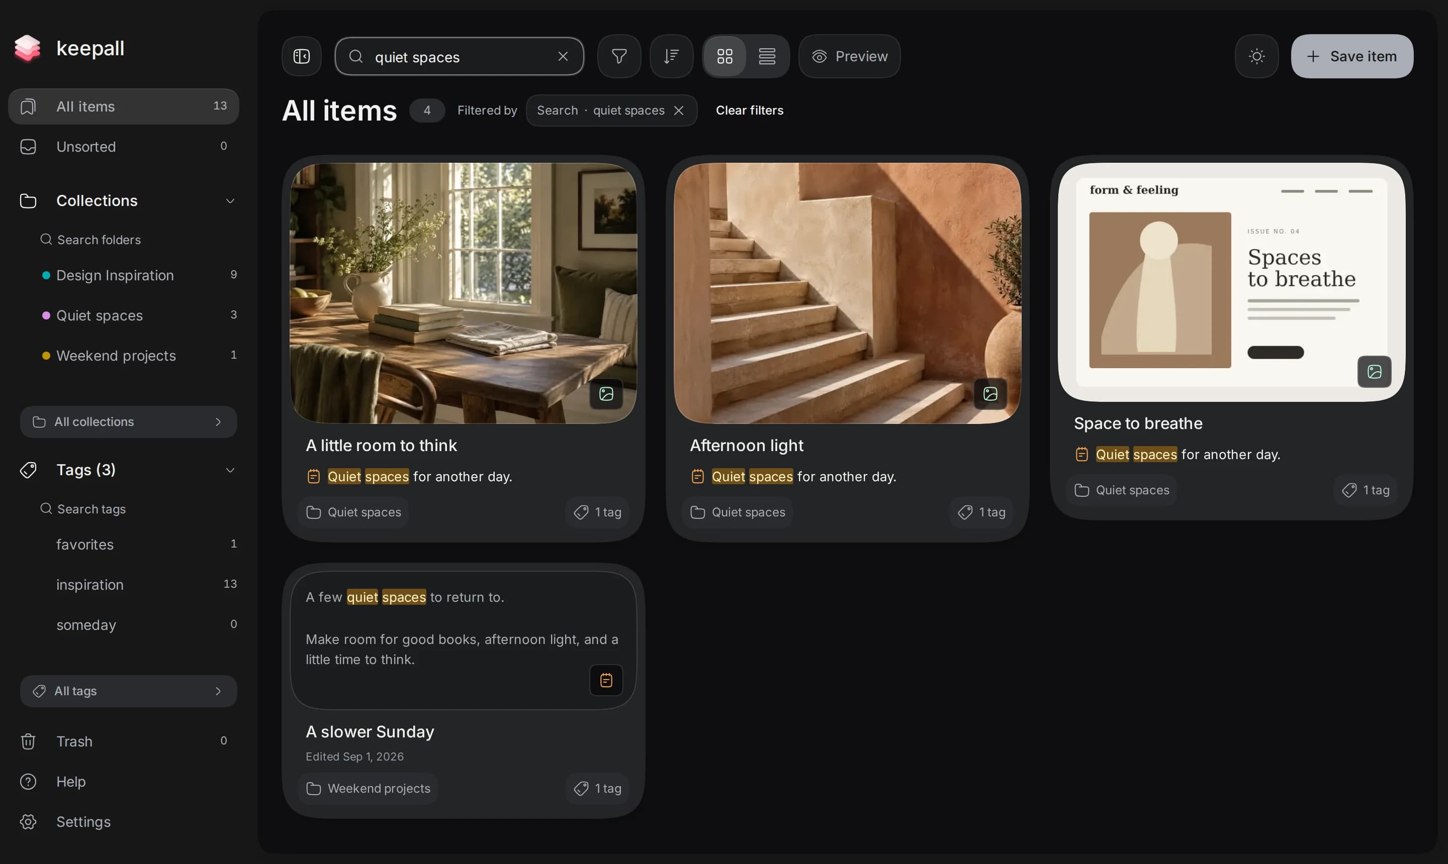Select the someday tag
Screen dimensions: 1448x864
click(x=138, y=625)
